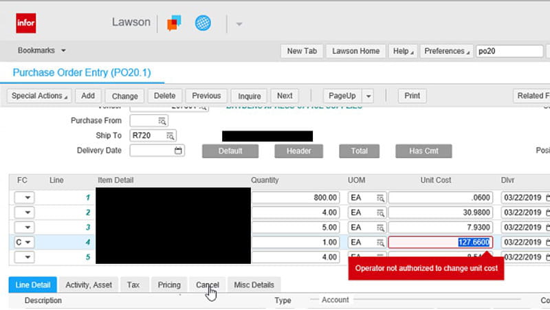This screenshot has width=550, height=310.
Task: Click the gray Header button
Action: click(x=298, y=151)
